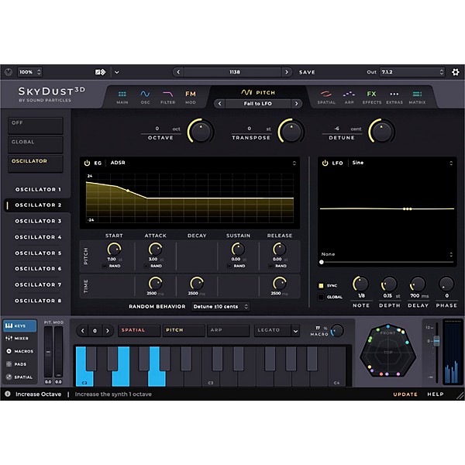Go to next preset after 1138
The height and width of the screenshot is (465, 465).
pyautogui.click(x=287, y=72)
